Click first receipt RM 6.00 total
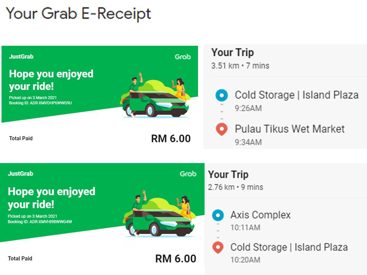The height and width of the screenshot is (275, 367). click(x=171, y=138)
